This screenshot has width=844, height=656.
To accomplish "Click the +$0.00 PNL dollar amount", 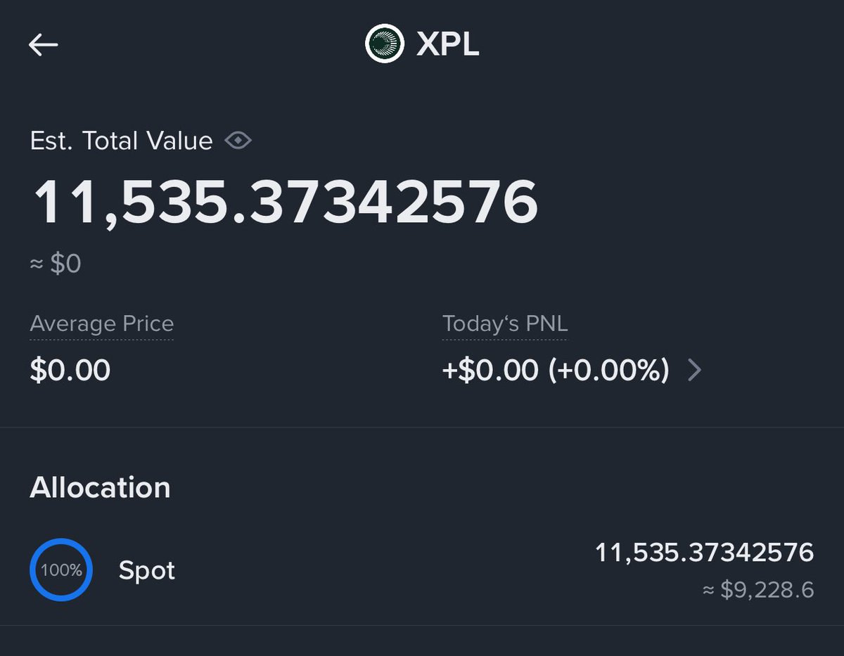I will [x=490, y=370].
